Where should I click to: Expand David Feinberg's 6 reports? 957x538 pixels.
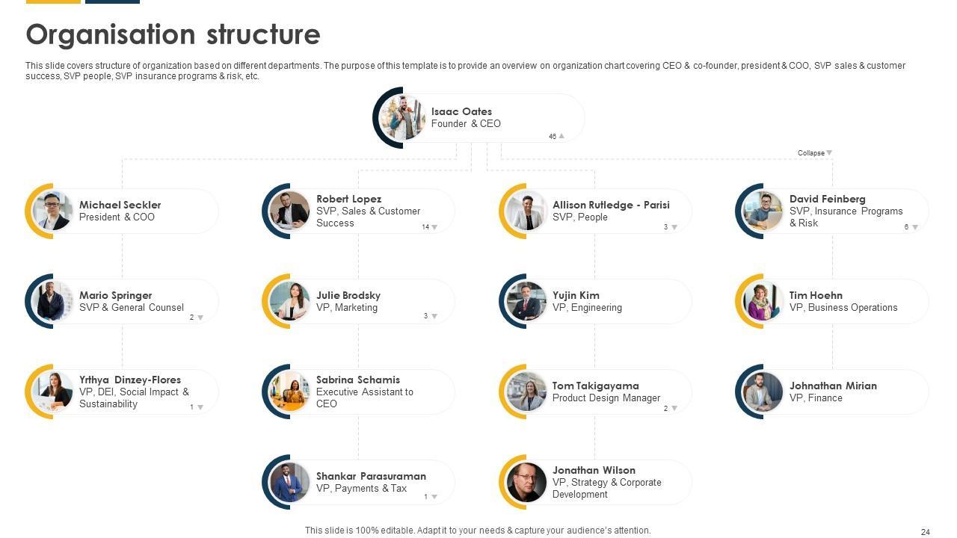pyautogui.click(x=914, y=227)
